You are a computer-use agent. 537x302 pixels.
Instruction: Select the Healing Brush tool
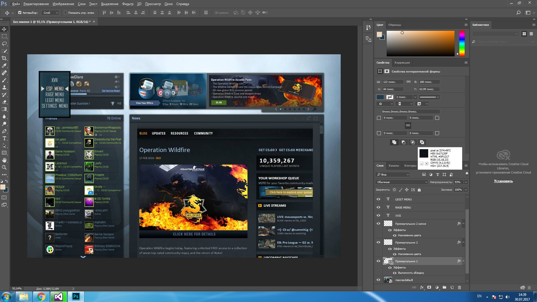coord(4,73)
